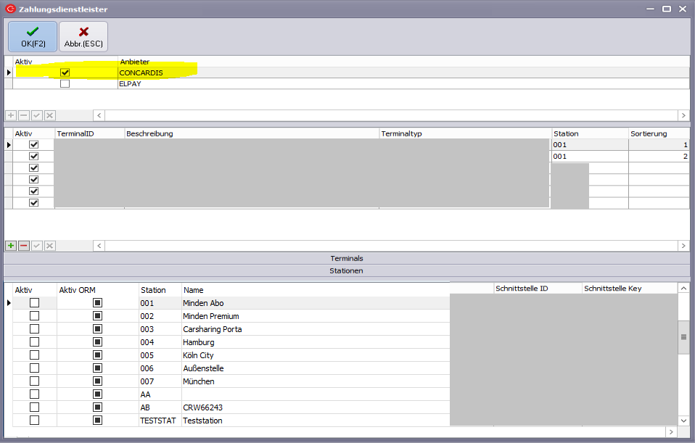Screen dimensions: 695x443
Task: Click right scroll arrow of provider list
Action: [x=683, y=115]
